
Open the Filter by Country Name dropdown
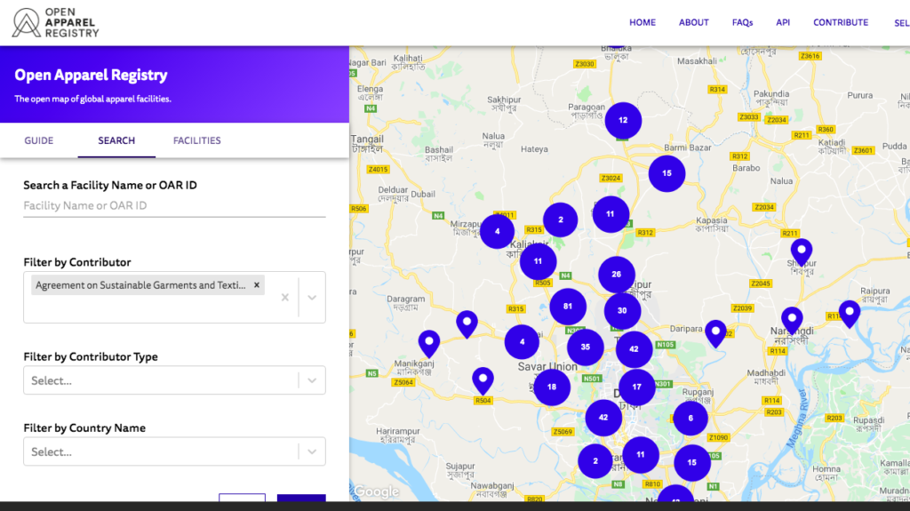click(174, 451)
